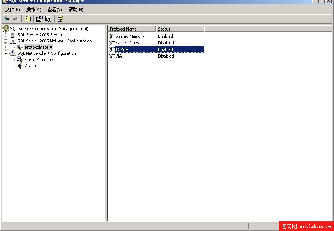Click the Protocols for A node icon

click(20, 47)
